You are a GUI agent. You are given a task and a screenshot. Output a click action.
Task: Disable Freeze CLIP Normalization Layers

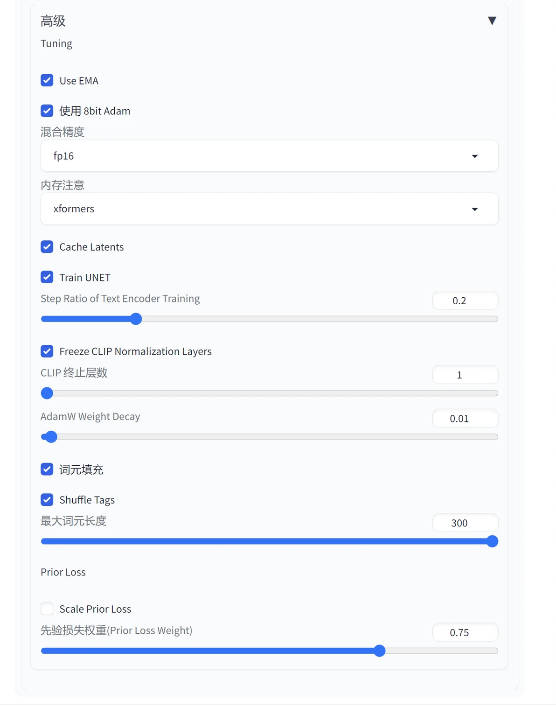tap(47, 351)
